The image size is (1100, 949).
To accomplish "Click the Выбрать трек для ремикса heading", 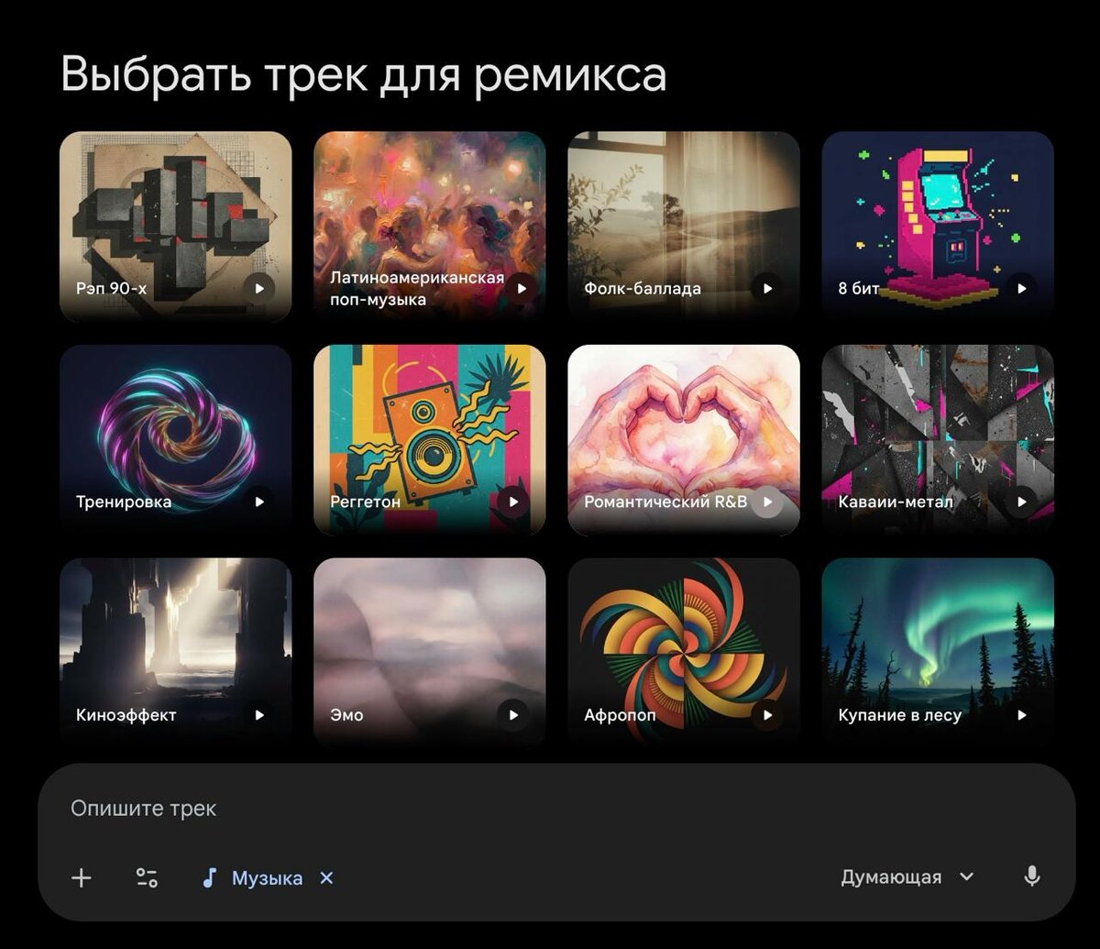I will 363,75.
